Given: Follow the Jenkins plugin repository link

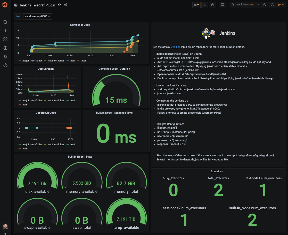Looking at the screenshot, I should tap(176, 47).
